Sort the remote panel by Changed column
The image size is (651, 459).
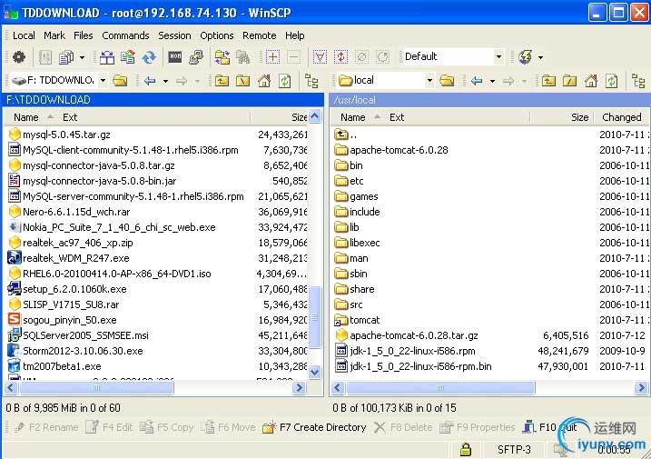click(x=622, y=117)
